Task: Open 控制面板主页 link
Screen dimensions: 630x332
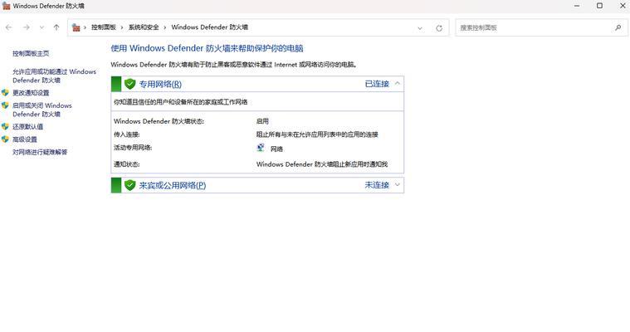Action: pyautogui.click(x=31, y=53)
